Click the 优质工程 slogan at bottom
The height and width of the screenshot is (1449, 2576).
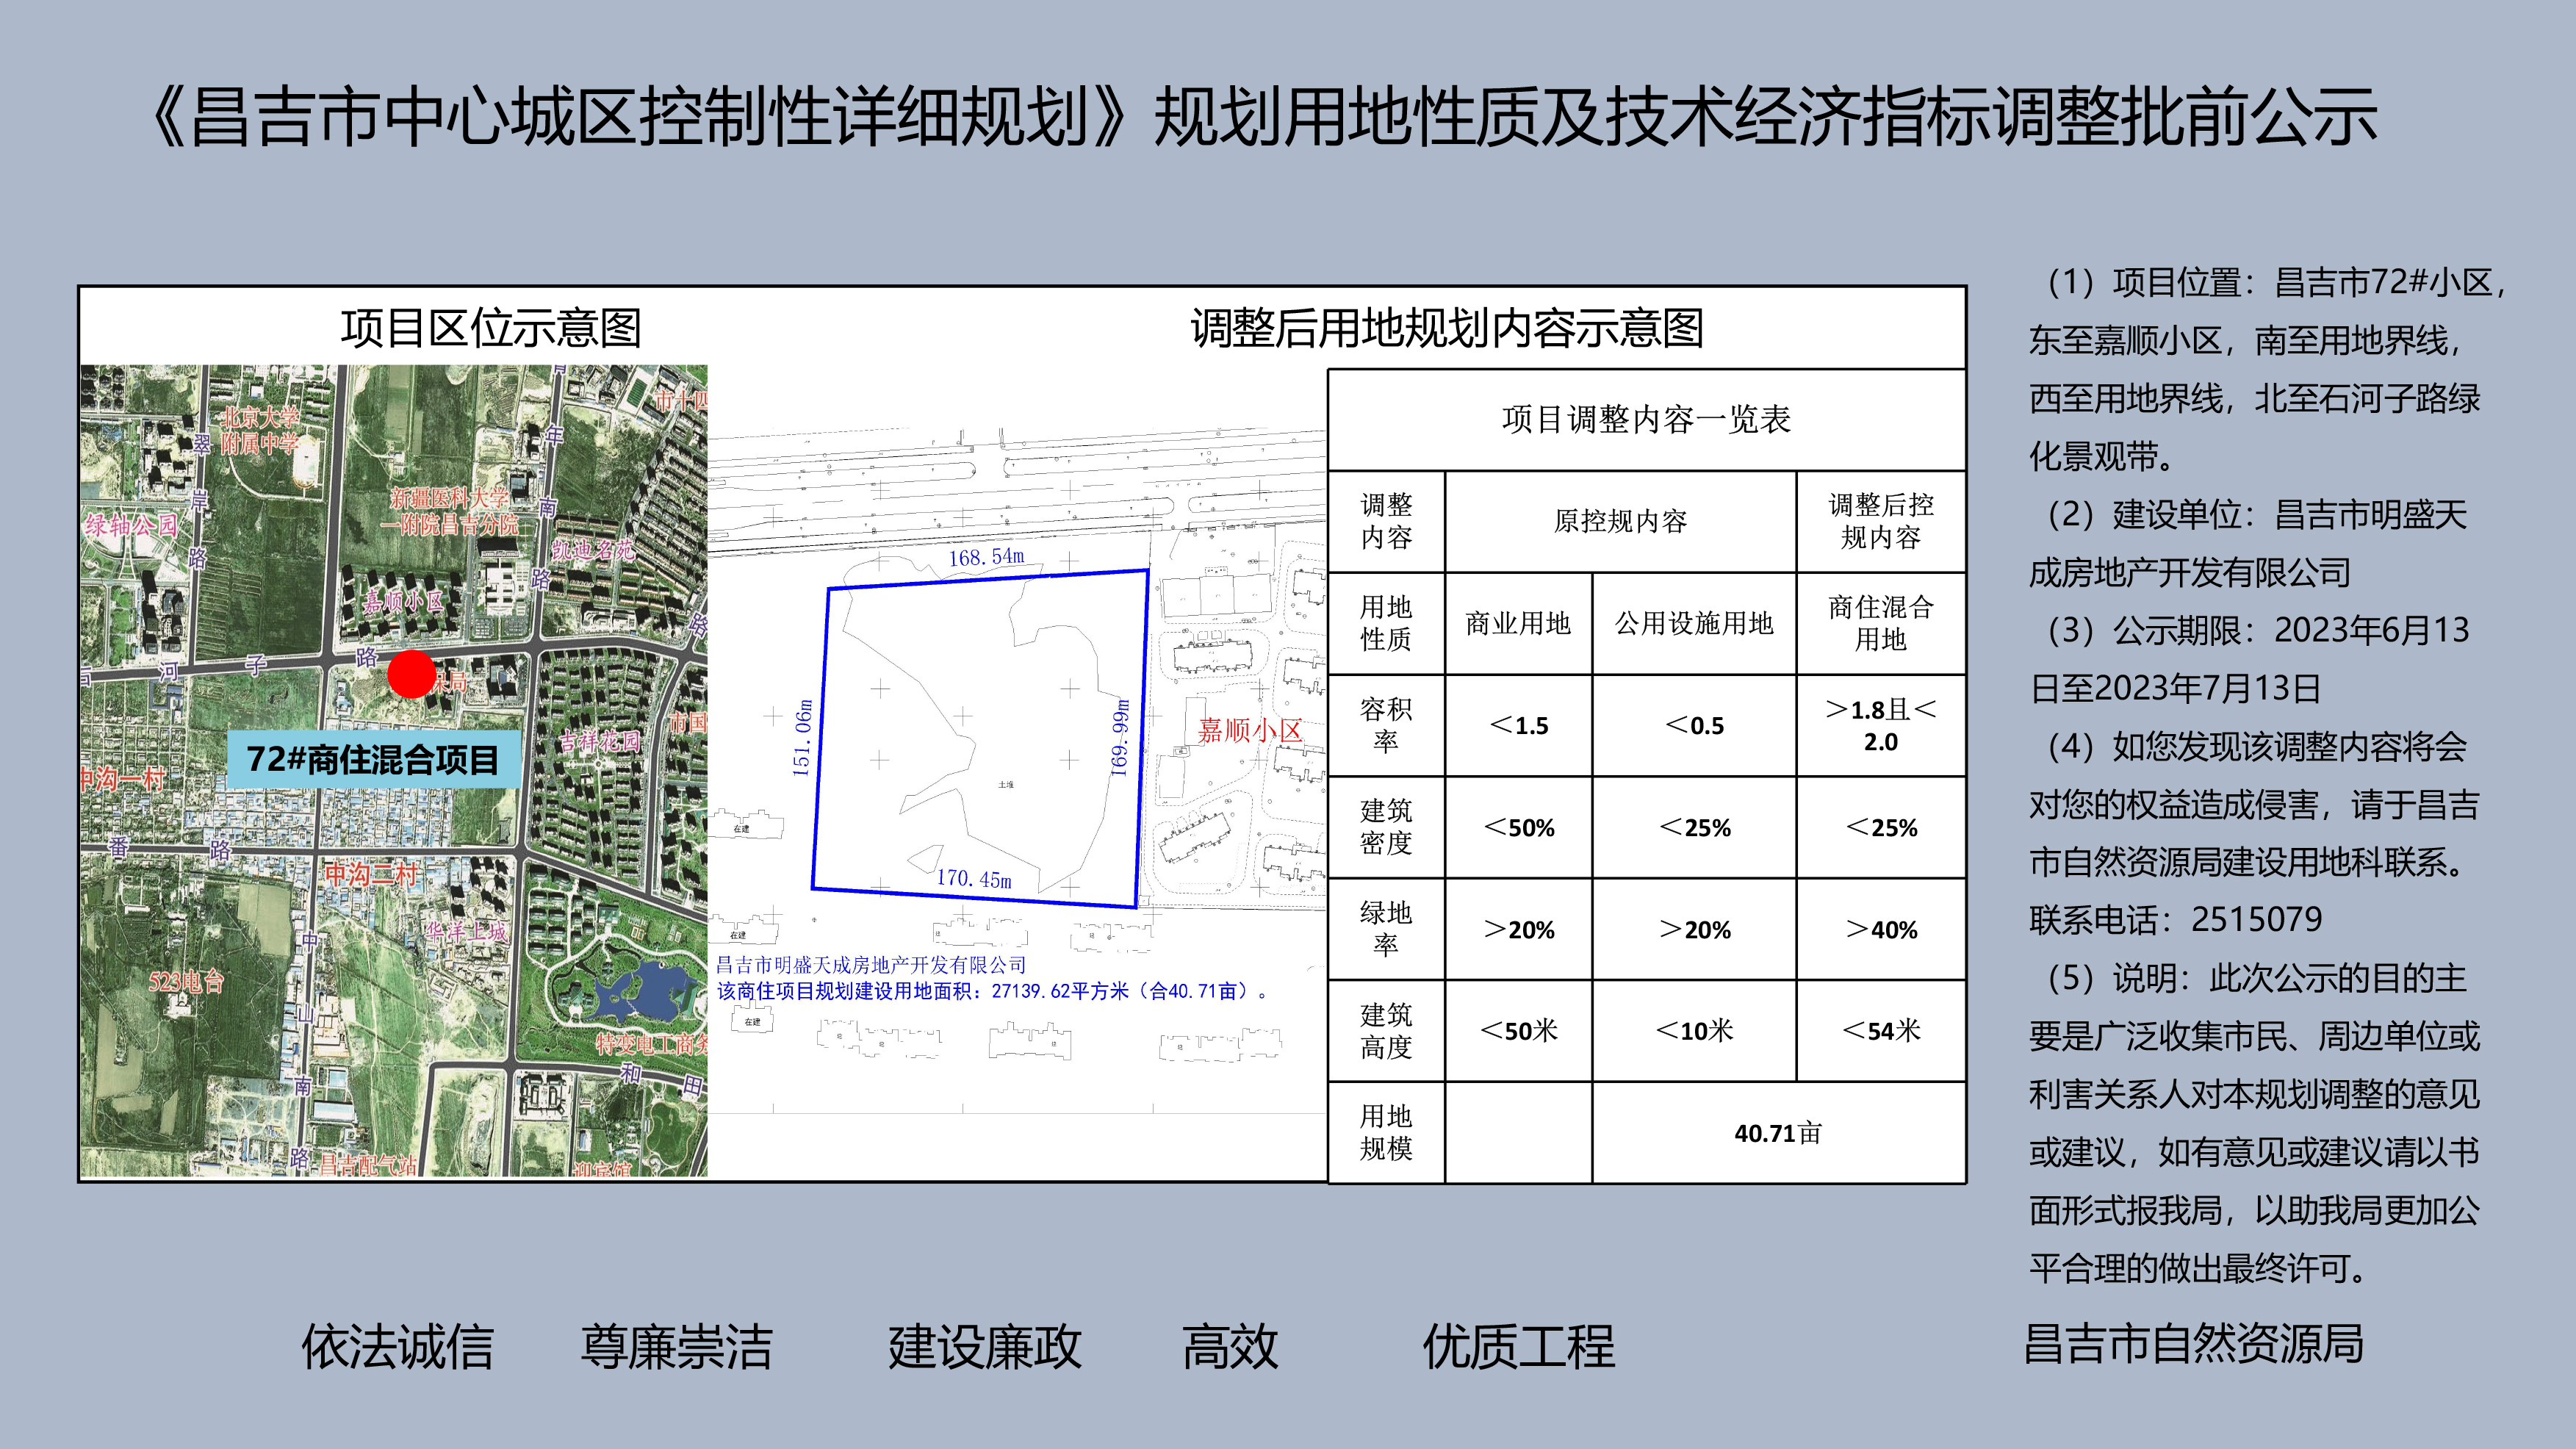(1517, 1346)
